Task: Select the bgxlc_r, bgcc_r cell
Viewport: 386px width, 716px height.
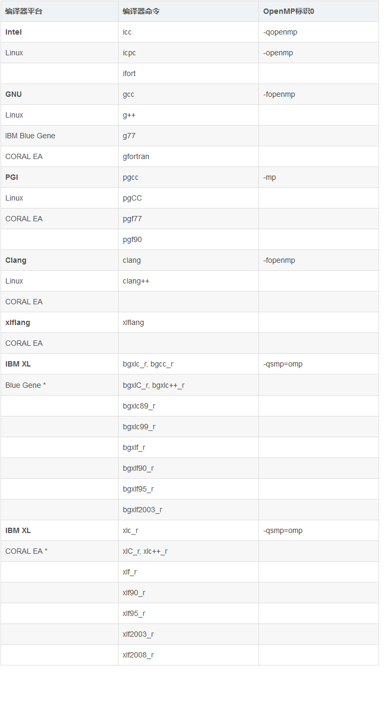Action: [x=148, y=364]
